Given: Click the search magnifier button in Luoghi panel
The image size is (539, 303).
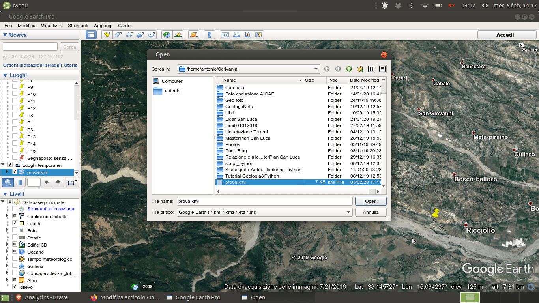Looking at the screenshot, I should [x=8, y=182].
